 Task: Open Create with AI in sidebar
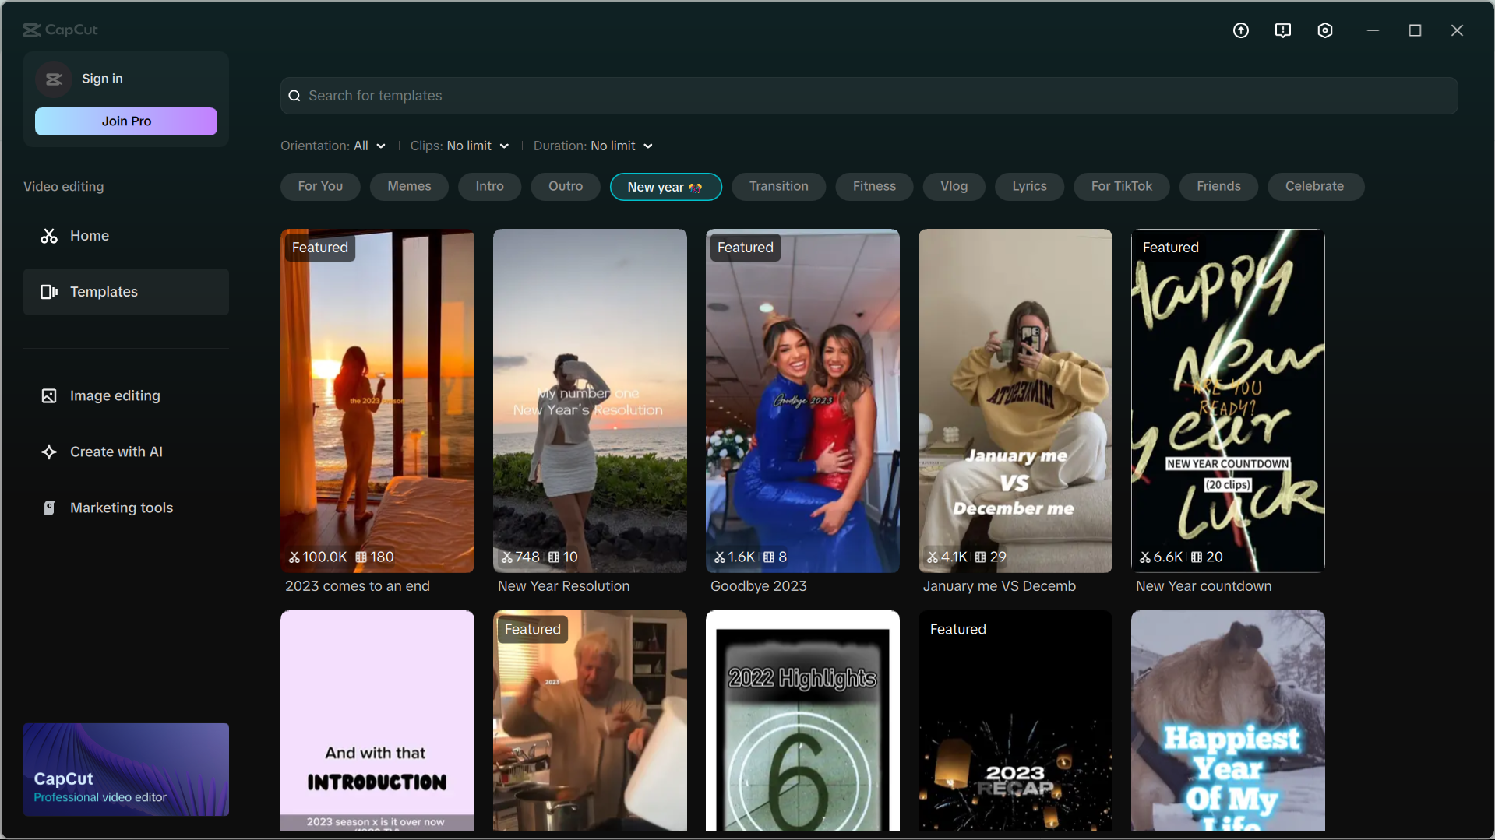point(126,452)
